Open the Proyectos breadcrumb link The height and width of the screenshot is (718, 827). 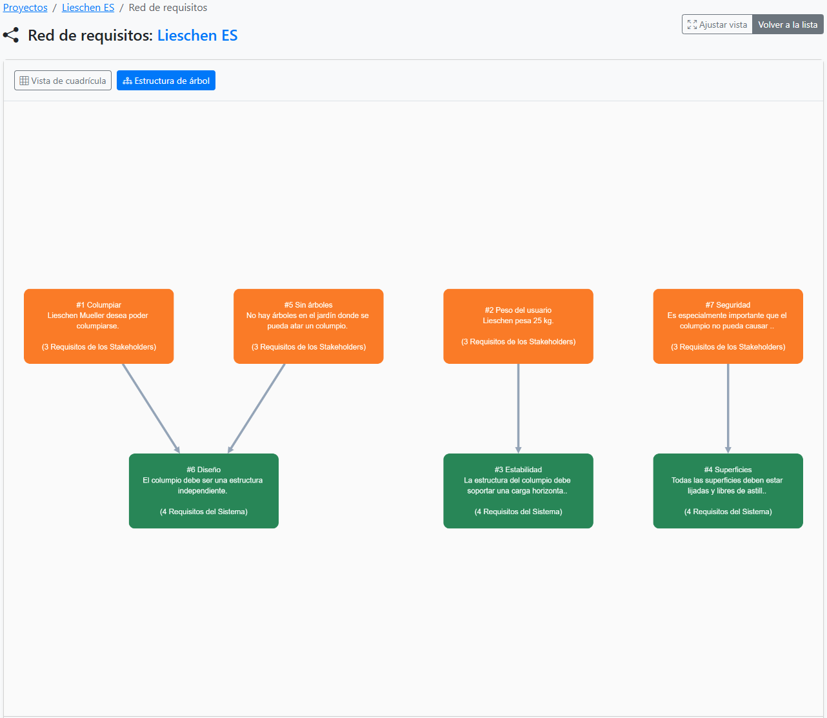[x=25, y=7]
